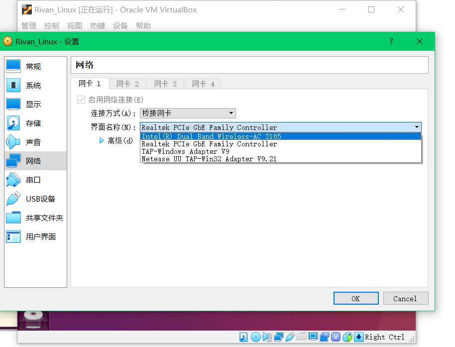Choose Realtek PCIe GbE Family Controller in list

(x=281, y=144)
